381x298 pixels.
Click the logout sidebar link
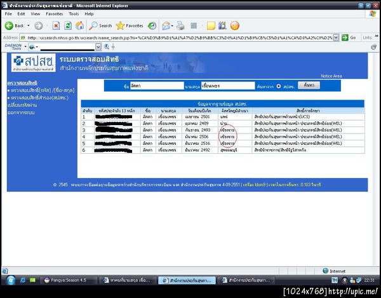[x=21, y=112]
